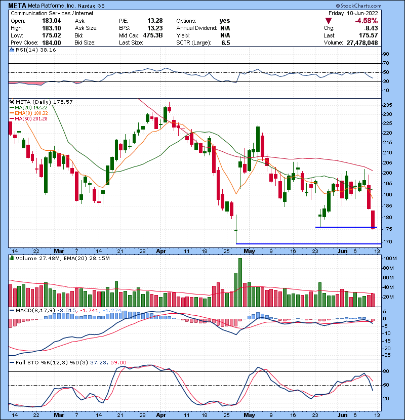Image resolution: width=405 pixels, height=420 pixels.
Task: Click the 235 price axis label
Action: point(387,105)
